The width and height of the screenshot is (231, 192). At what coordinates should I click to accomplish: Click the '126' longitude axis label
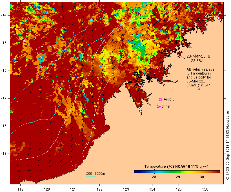(x=205, y=189)
